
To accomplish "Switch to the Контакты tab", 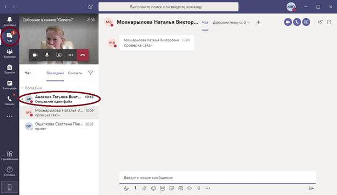I will (75, 73).
